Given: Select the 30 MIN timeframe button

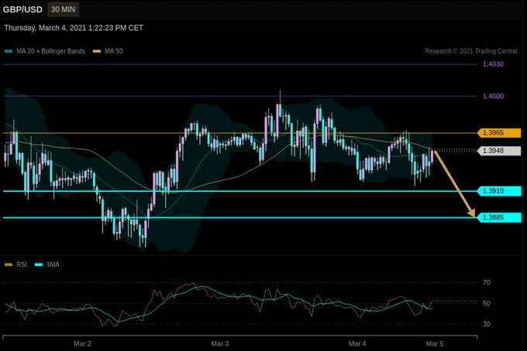Looking at the screenshot, I should (64, 9).
